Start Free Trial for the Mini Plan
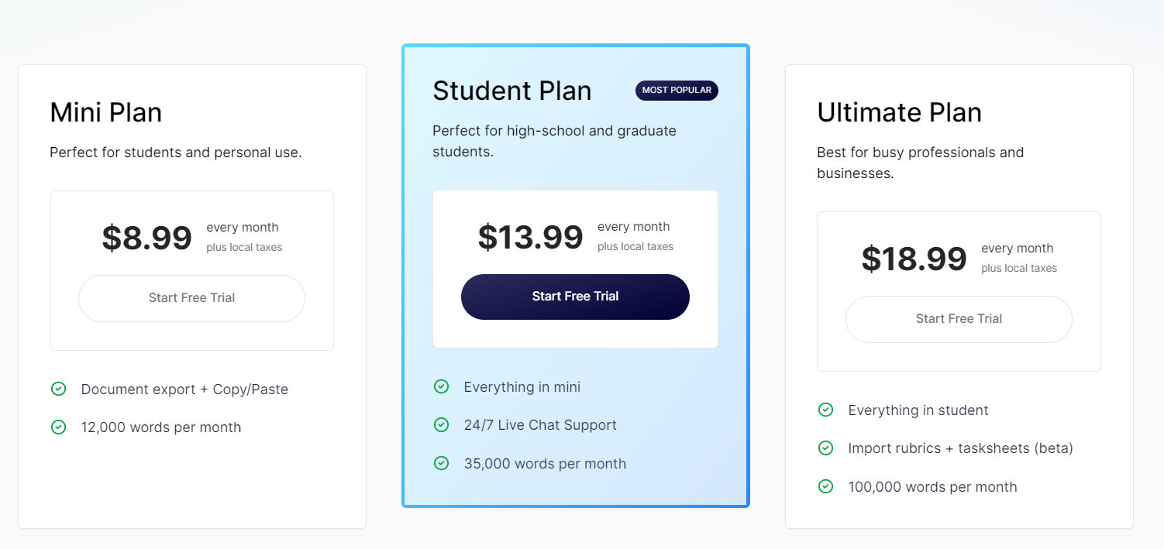Viewport: 1164px width, 549px height. tap(191, 298)
